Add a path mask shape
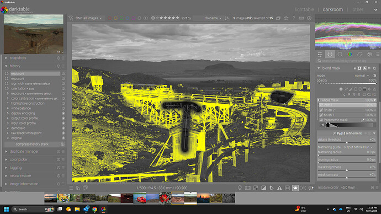Screen dimensions: 381x214 346,89
